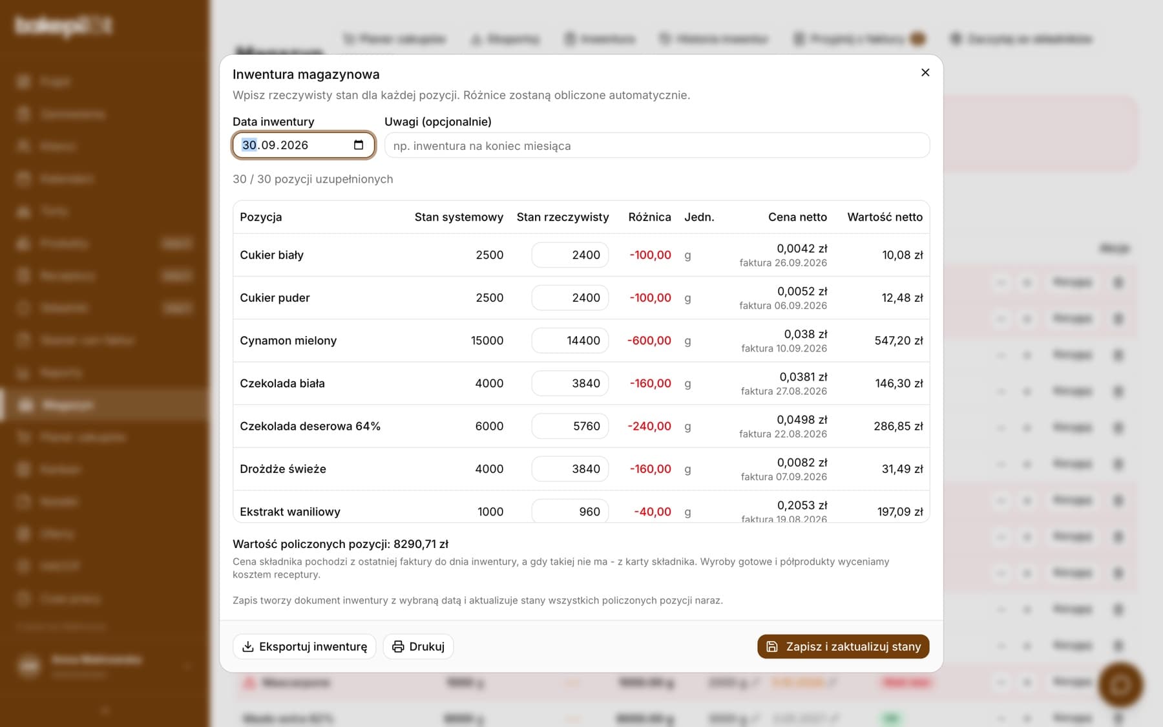Click the Stan systemowy column header

click(x=459, y=217)
